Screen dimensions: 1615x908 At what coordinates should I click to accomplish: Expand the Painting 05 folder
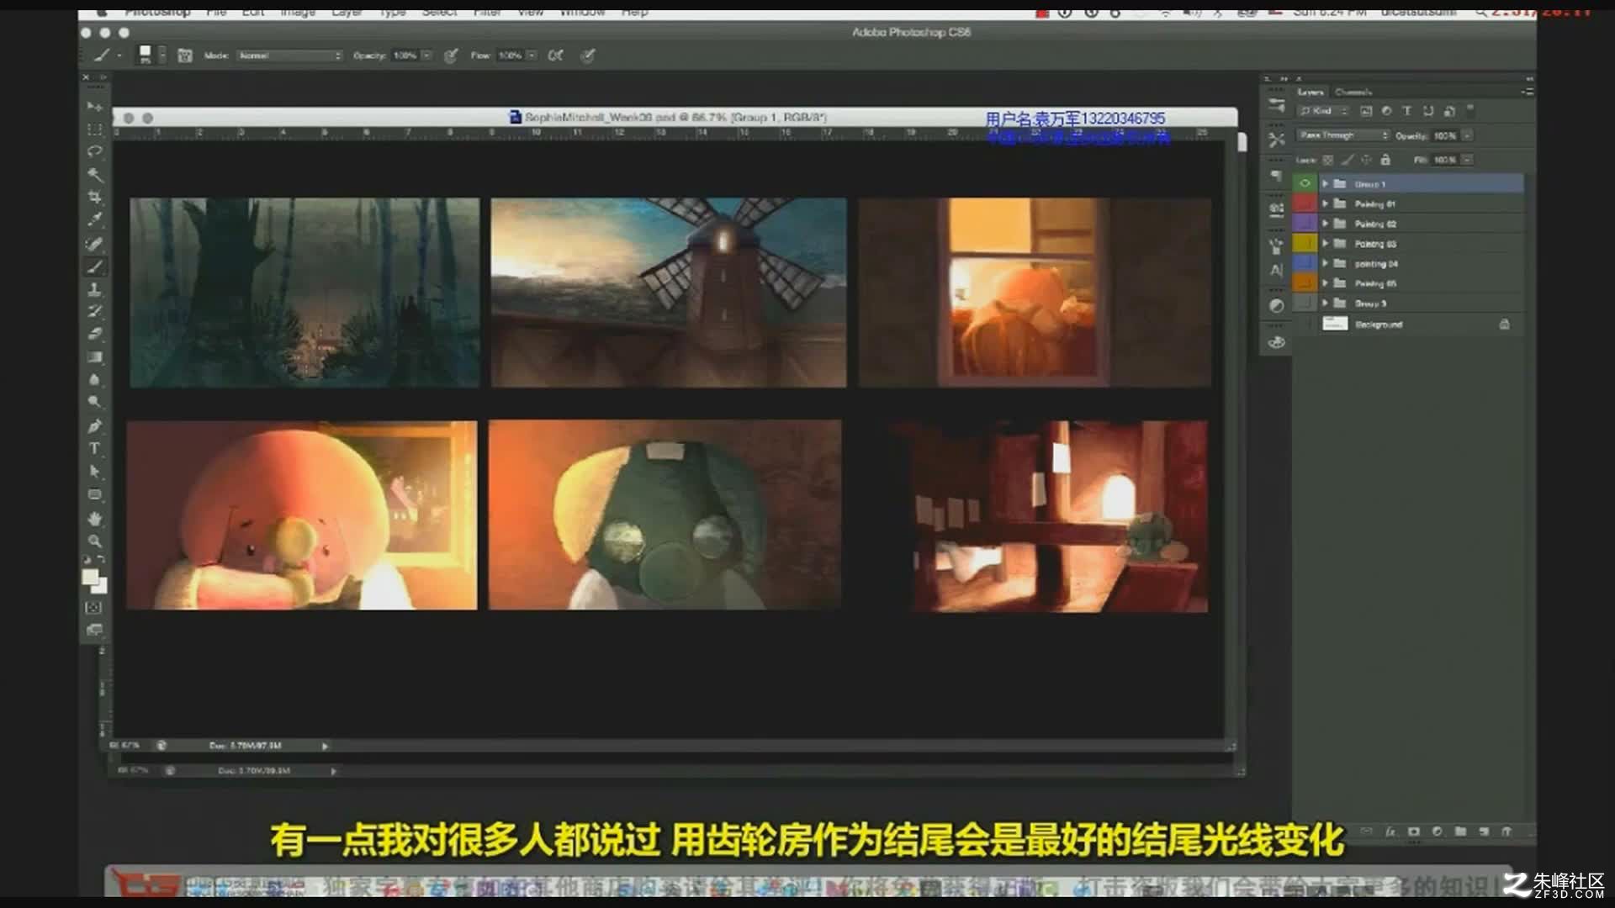click(x=1325, y=283)
